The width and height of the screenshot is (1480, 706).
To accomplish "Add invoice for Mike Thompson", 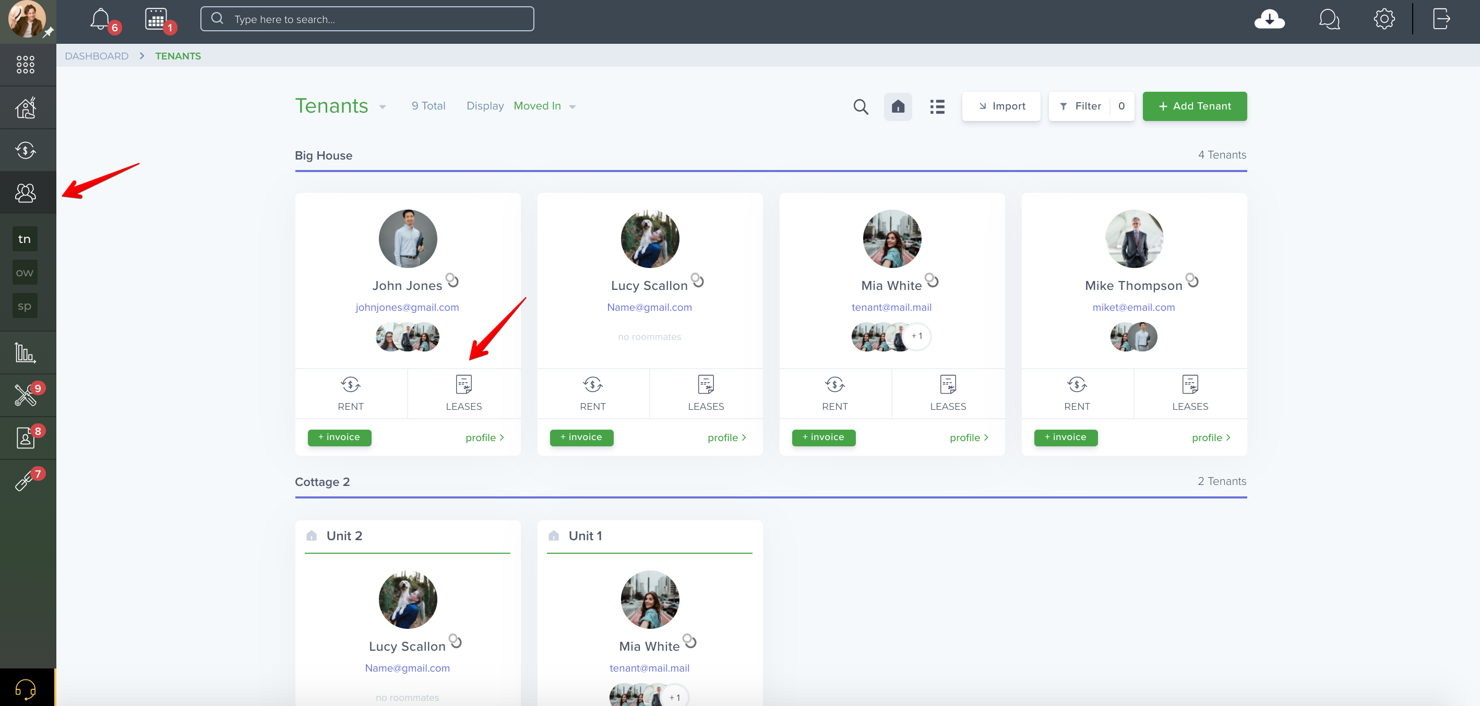I will pos(1066,437).
